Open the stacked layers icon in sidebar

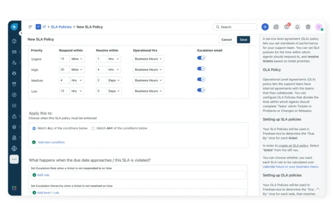pyautogui.click(x=14, y=127)
